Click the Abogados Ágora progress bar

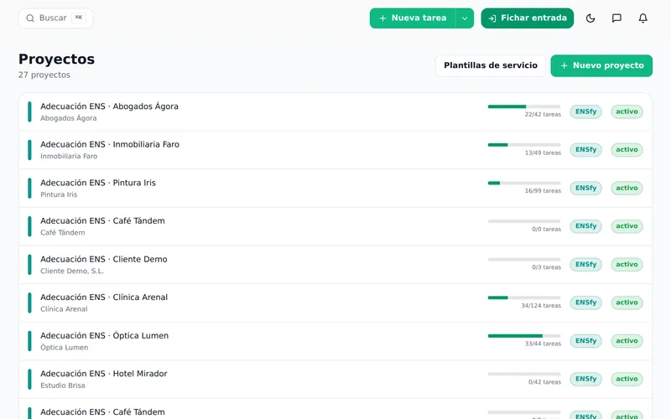click(x=524, y=106)
